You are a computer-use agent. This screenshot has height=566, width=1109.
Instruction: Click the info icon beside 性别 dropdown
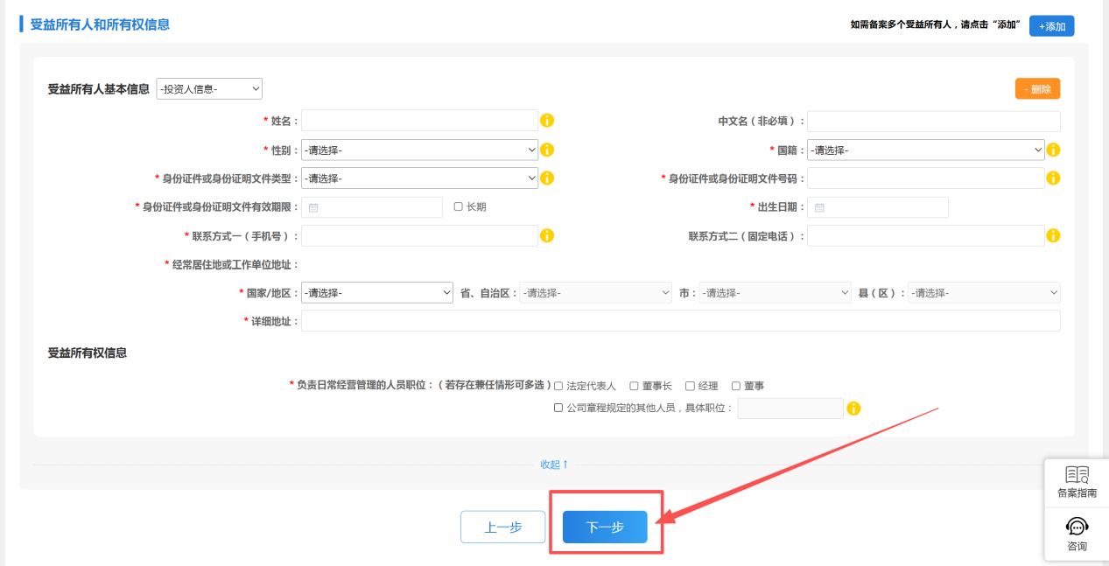[547, 150]
